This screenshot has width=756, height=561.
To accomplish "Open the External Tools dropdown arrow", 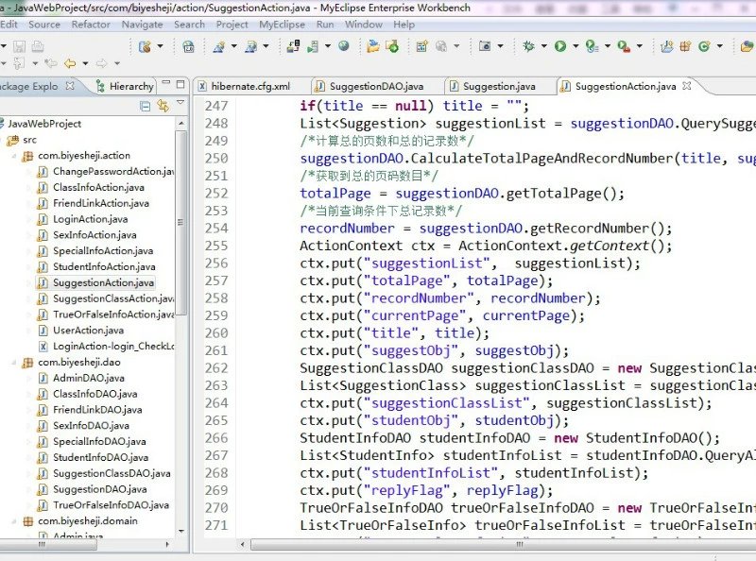I will click(640, 46).
